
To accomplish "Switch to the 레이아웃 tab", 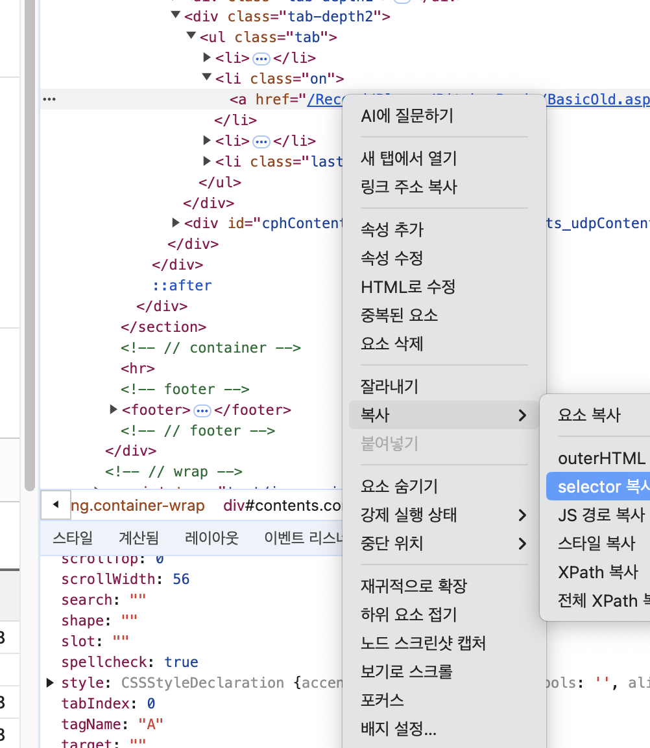I will tap(211, 538).
